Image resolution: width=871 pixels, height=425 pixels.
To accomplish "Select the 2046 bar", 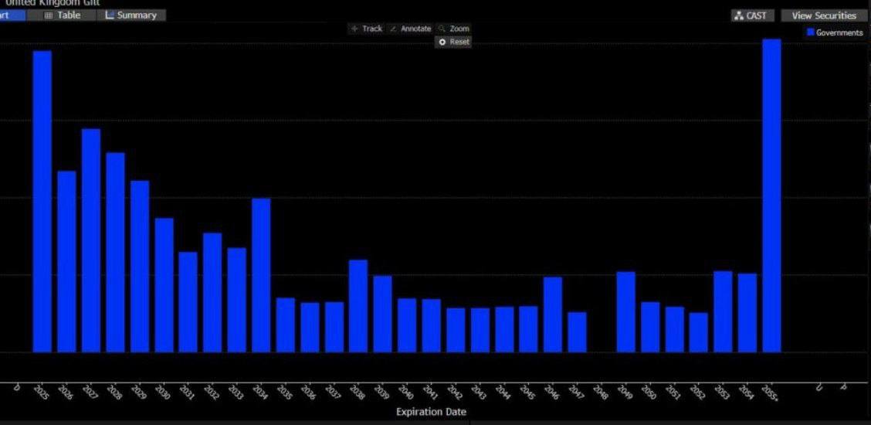I will point(552,314).
